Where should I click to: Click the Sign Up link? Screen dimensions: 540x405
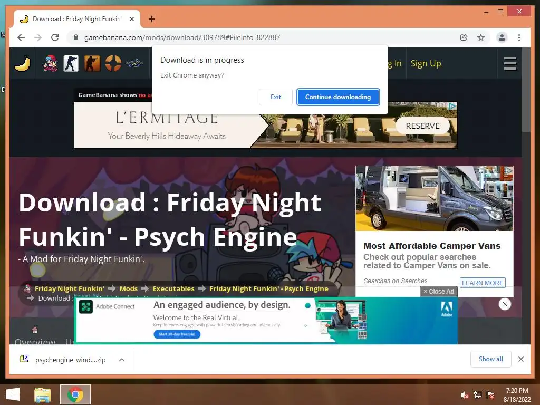(426, 63)
